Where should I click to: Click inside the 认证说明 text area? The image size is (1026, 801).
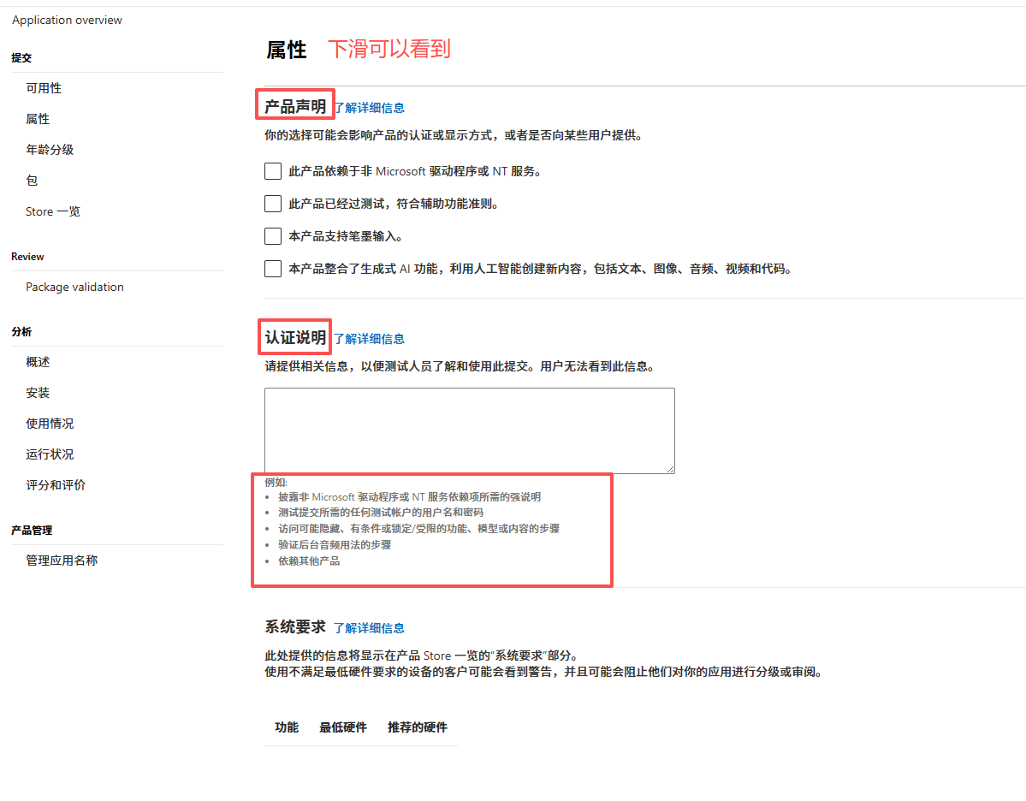pyautogui.click(x=469, y=430)
